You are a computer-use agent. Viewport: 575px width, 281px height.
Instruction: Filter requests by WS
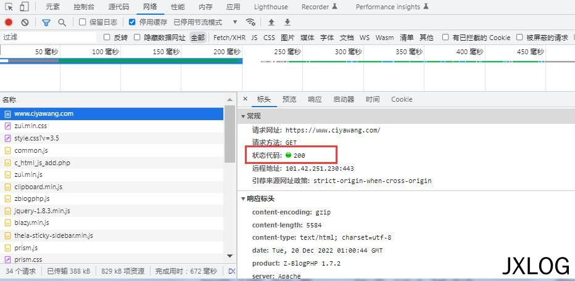point(365,38)
